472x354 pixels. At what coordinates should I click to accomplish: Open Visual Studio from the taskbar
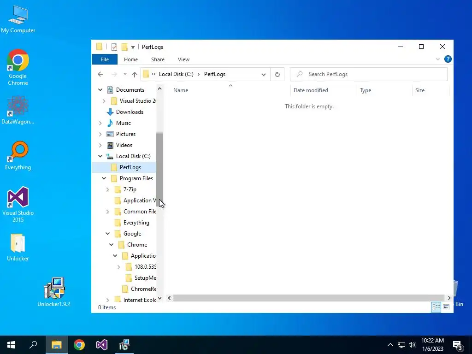(x=102, y=345)
